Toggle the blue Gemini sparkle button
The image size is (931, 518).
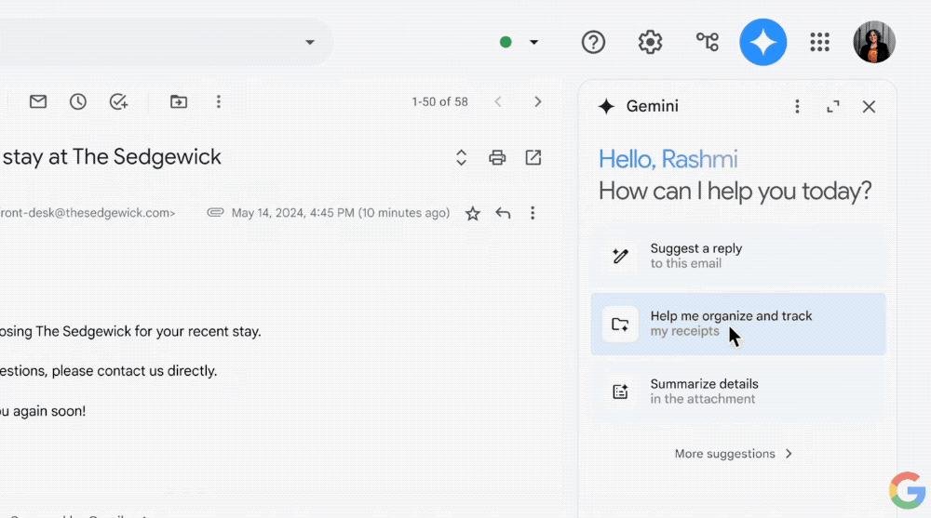[763, 42]
